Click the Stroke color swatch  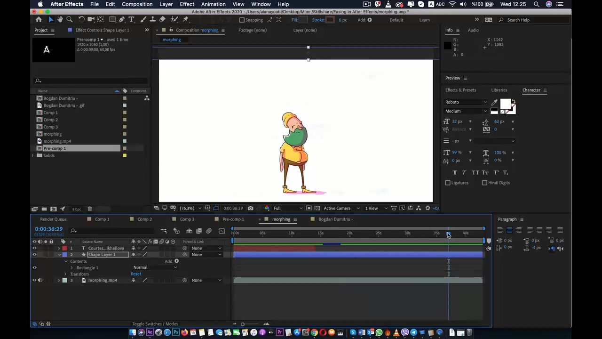330,20
